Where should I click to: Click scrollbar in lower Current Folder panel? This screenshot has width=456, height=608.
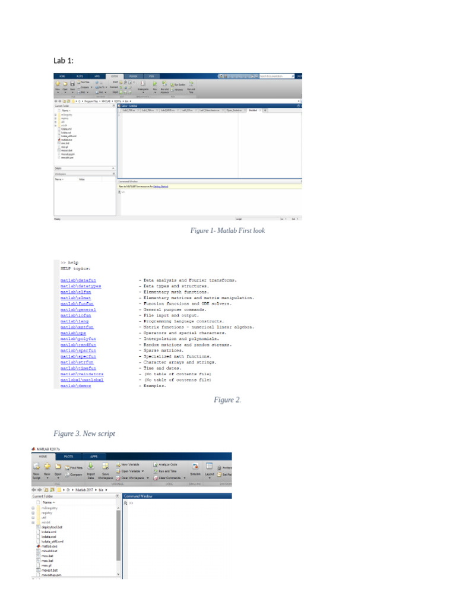coord(118,535)
